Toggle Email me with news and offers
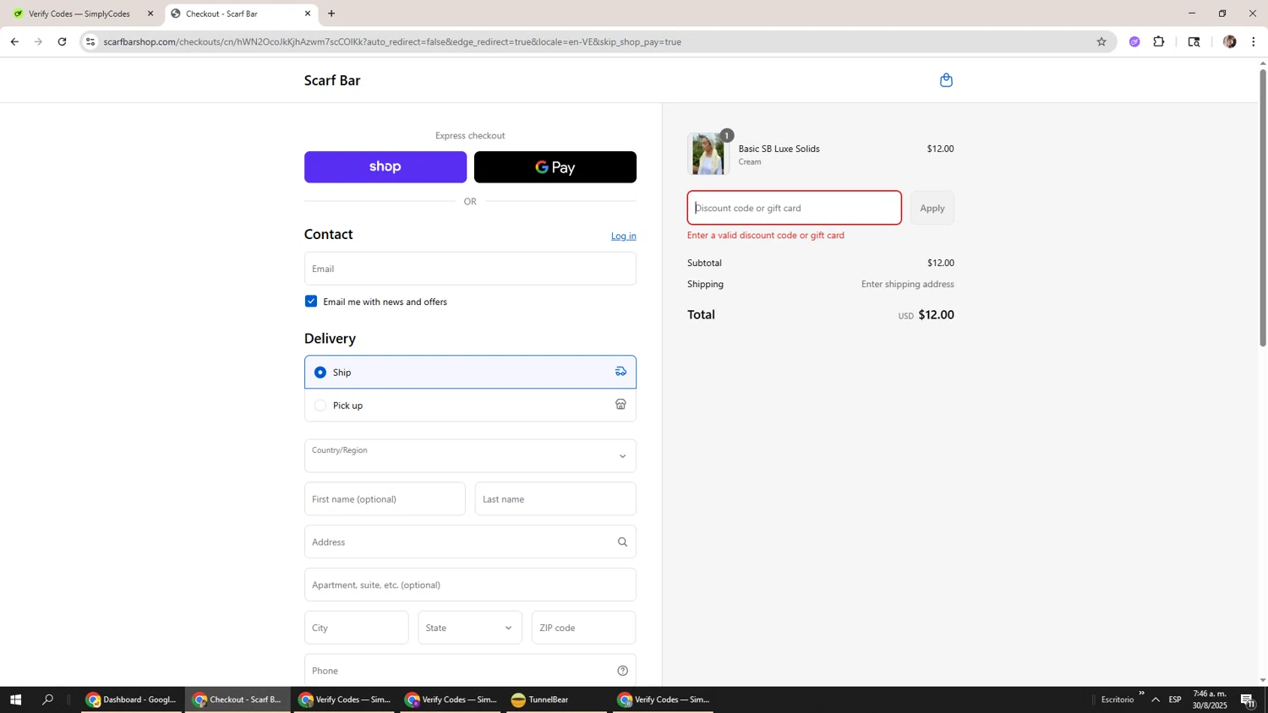This screenshot has width=1268, height=713. point(311,302)
